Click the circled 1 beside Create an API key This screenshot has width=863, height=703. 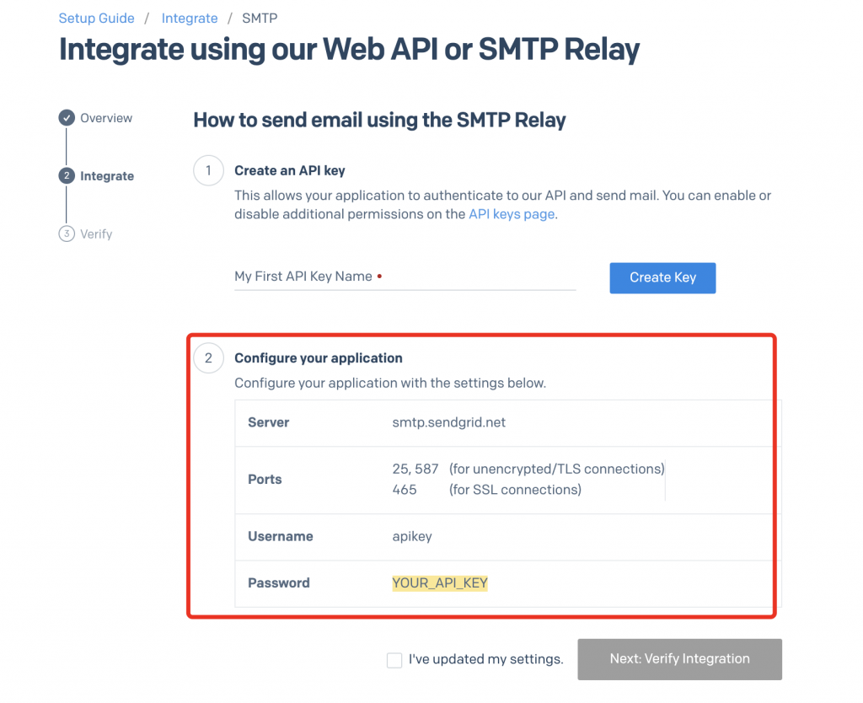point(208,171)
